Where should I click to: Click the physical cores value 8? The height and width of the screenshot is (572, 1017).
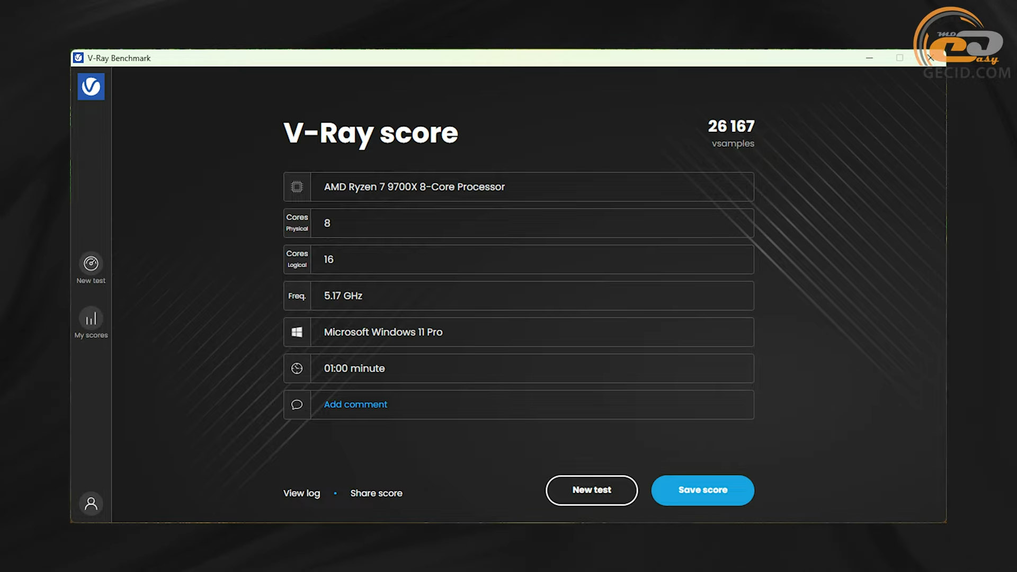(x=327, y=224)
